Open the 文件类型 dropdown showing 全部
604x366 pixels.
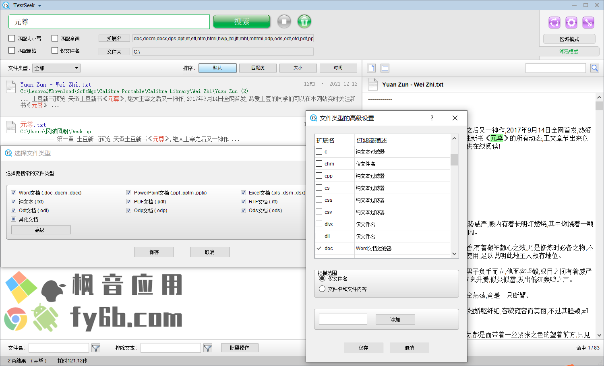(x=57, y=68)
